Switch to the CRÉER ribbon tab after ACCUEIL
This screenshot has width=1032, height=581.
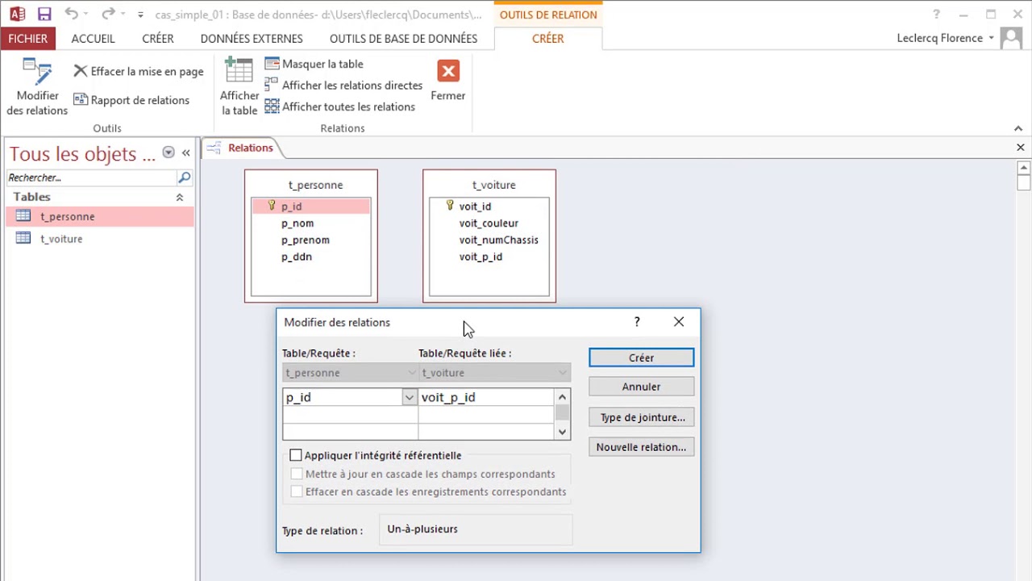(x=157, y=38)
